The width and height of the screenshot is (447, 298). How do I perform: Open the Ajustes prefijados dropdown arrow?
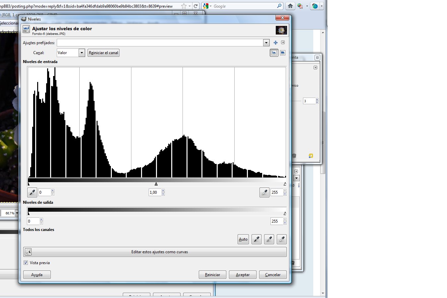[266, 42]
